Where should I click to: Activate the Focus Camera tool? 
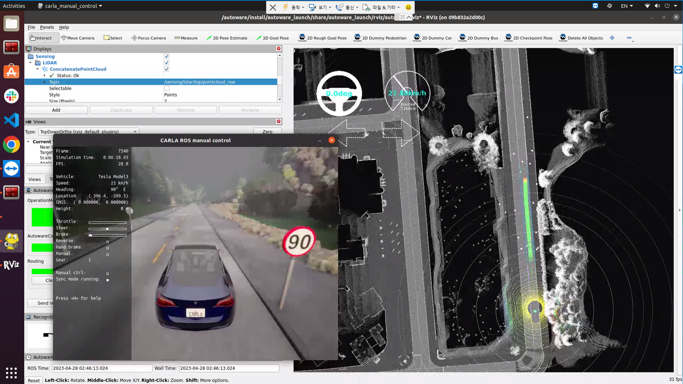click(149, 38)
